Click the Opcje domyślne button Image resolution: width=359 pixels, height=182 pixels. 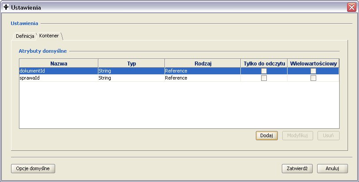point(33,168)
